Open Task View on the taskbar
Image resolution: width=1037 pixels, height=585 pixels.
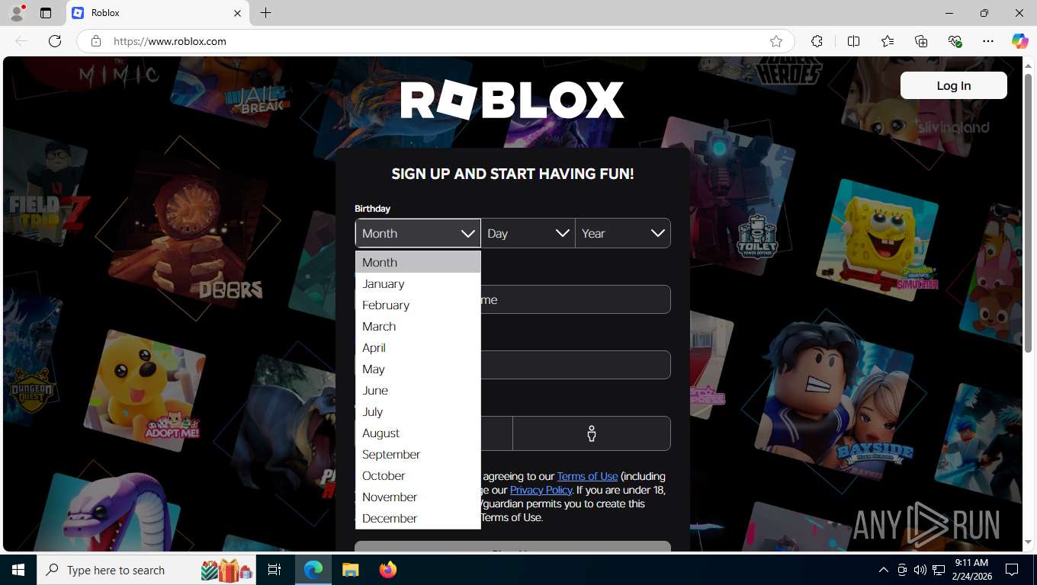click(x=274, y=570)
